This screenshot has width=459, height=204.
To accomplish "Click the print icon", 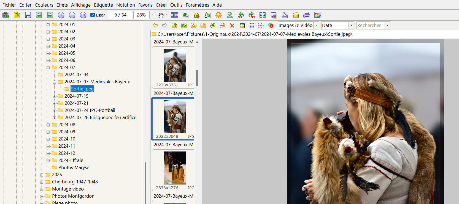I will tap(307, 15).
